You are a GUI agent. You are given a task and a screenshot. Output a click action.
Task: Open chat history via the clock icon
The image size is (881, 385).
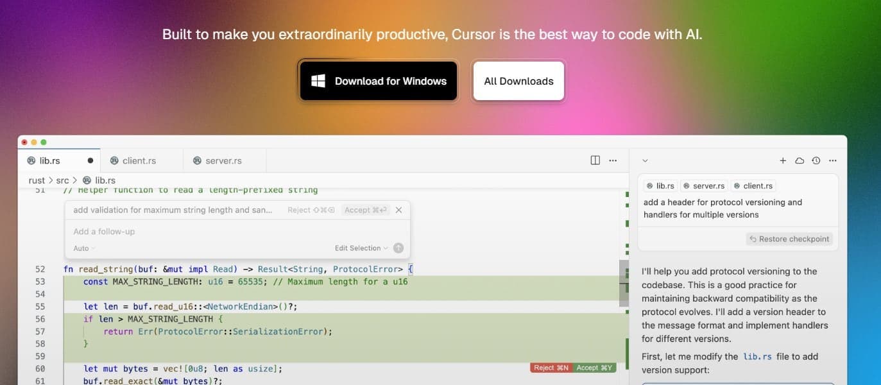click(816, 160)
